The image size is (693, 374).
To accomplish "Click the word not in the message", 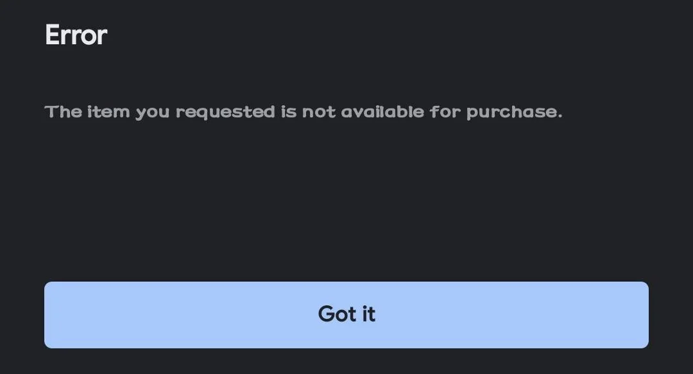I will [x=319, y=112].
